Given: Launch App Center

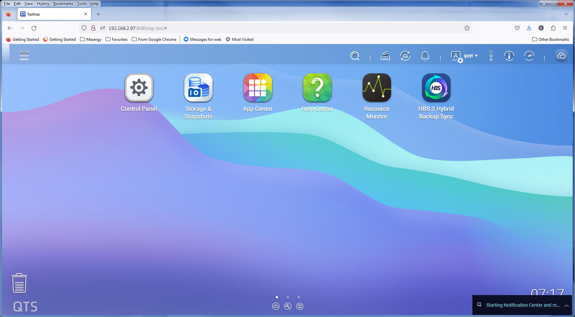Looking at the screenshot, I should [258, 93].
